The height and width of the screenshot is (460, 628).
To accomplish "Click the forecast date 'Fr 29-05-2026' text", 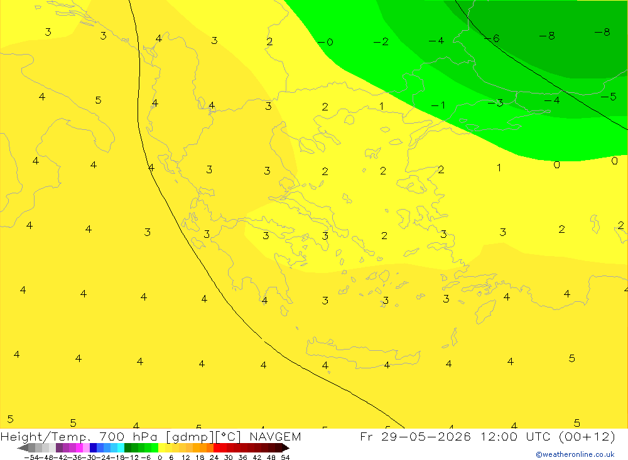I will (x=415, y=436).
